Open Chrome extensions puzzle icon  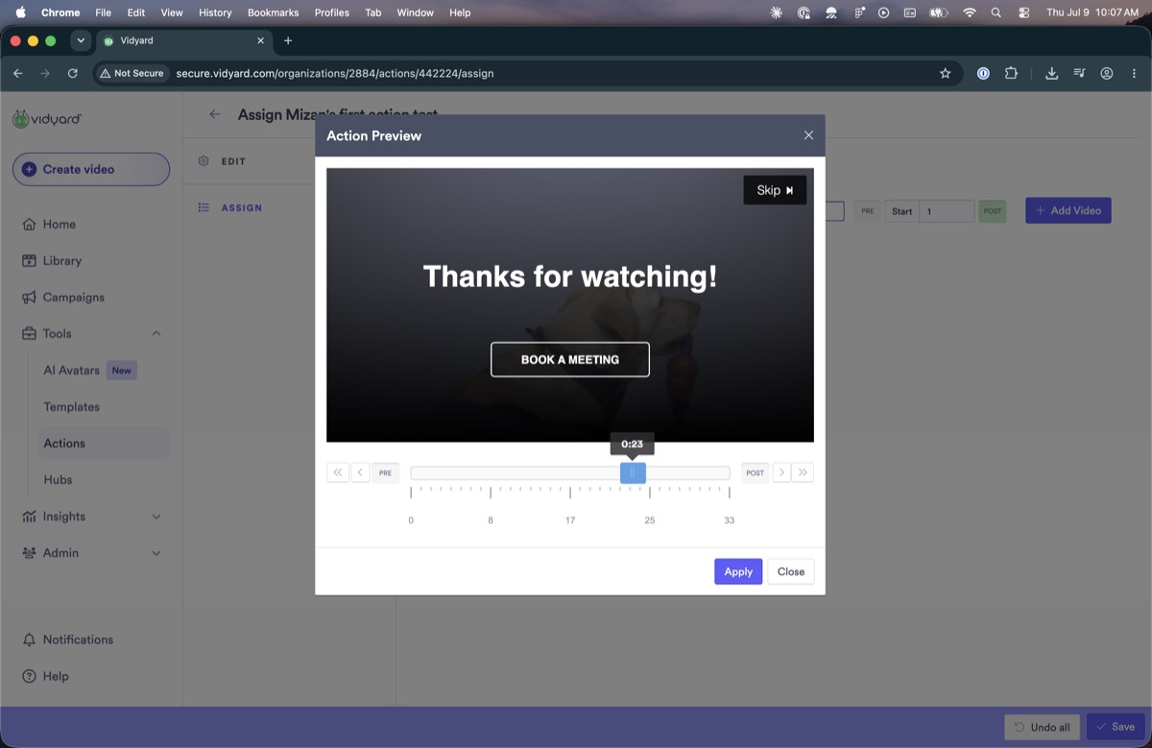click(1011, 73)
